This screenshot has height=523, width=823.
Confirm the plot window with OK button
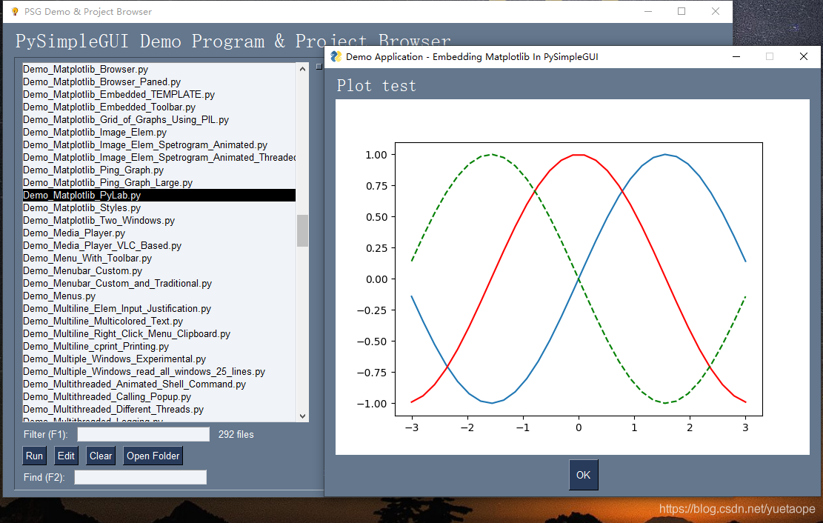coord(583,475)
